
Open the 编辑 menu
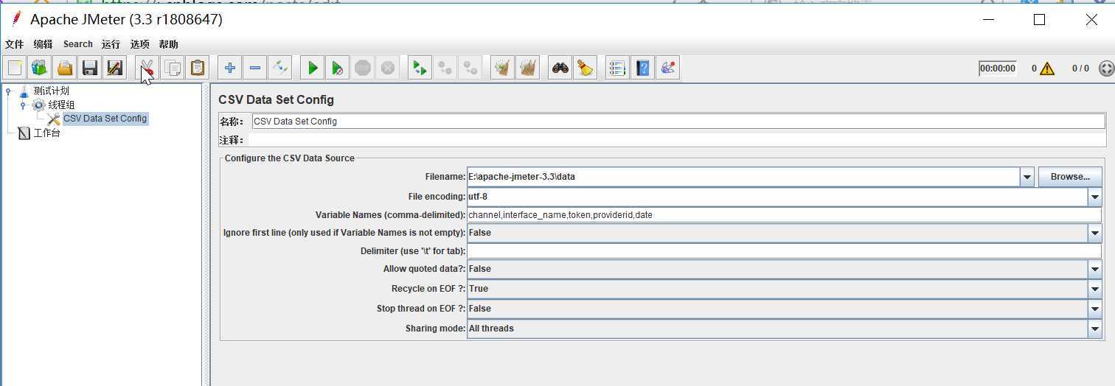43,44
